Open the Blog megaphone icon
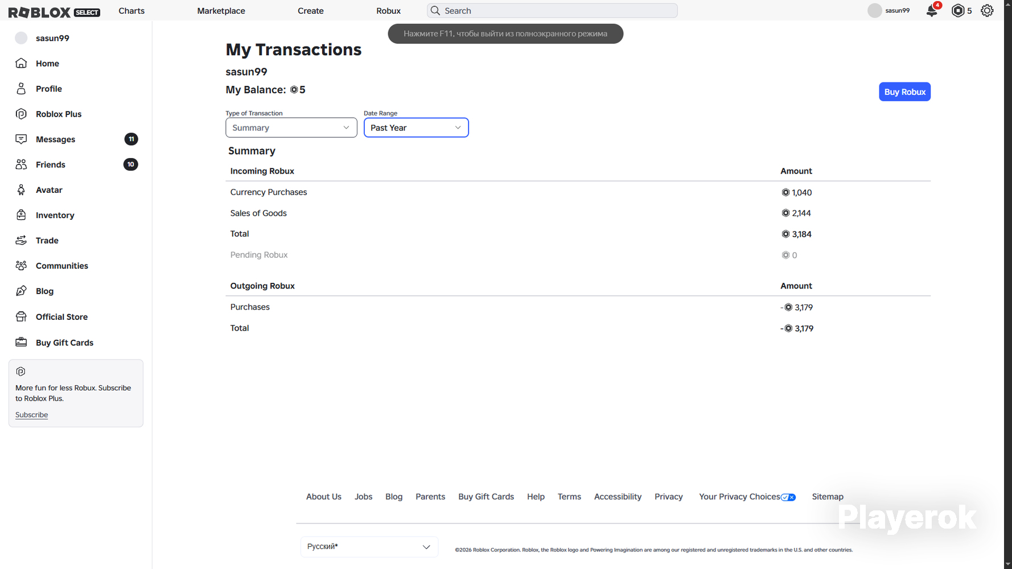Viewport: 1012px width, 569px height. click(21, 291)
